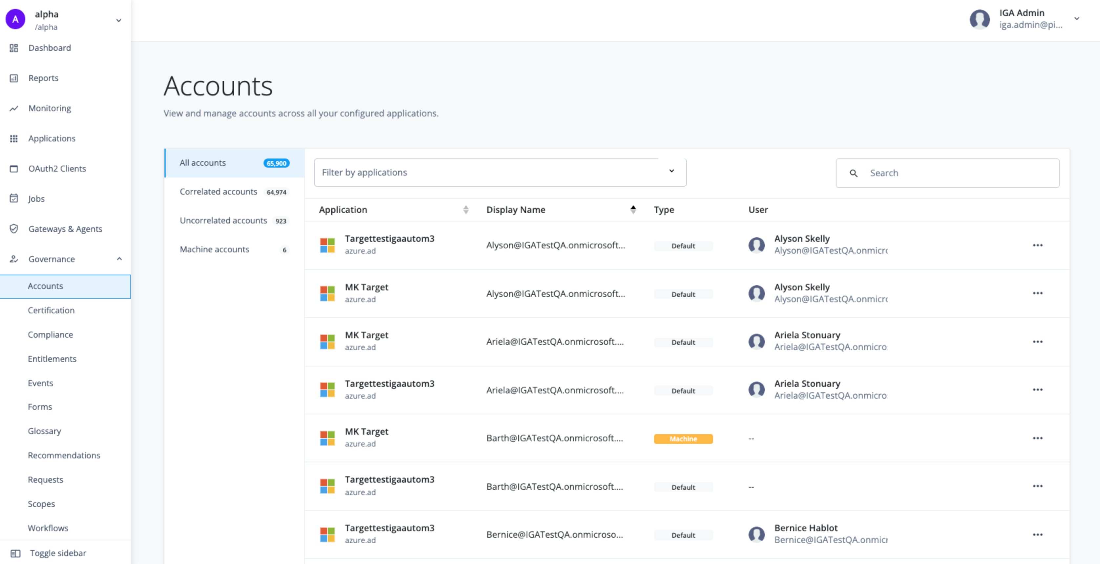Toggle sort on the Application column

(466, 209)
